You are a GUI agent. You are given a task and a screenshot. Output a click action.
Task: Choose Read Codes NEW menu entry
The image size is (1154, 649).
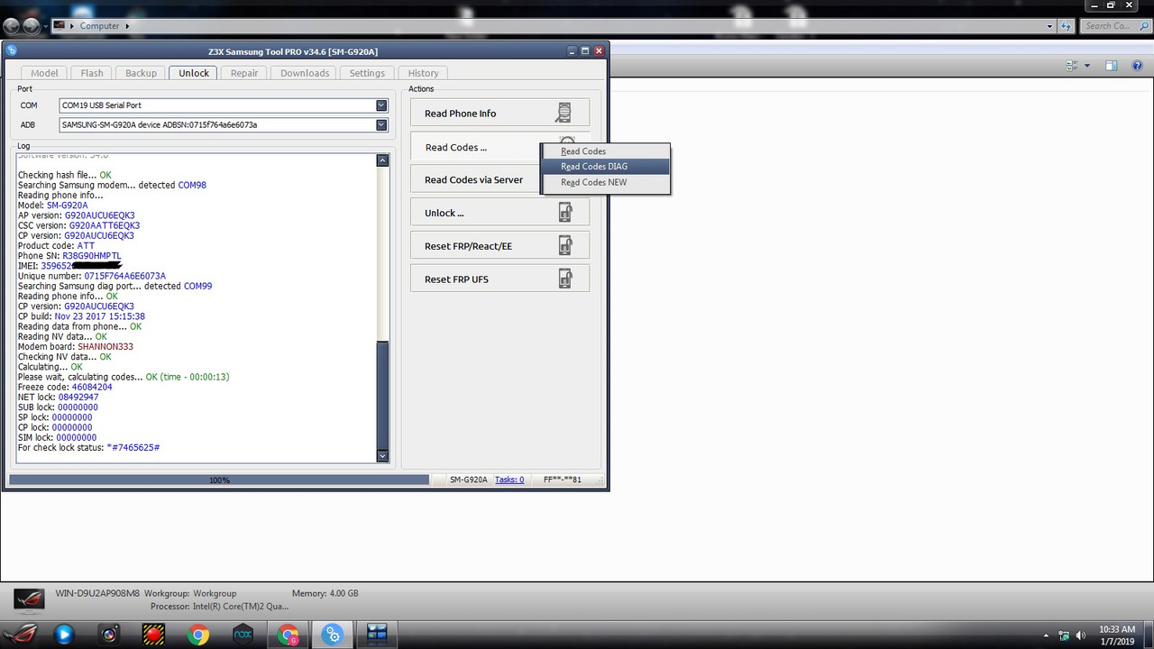(x=606, y=182)
